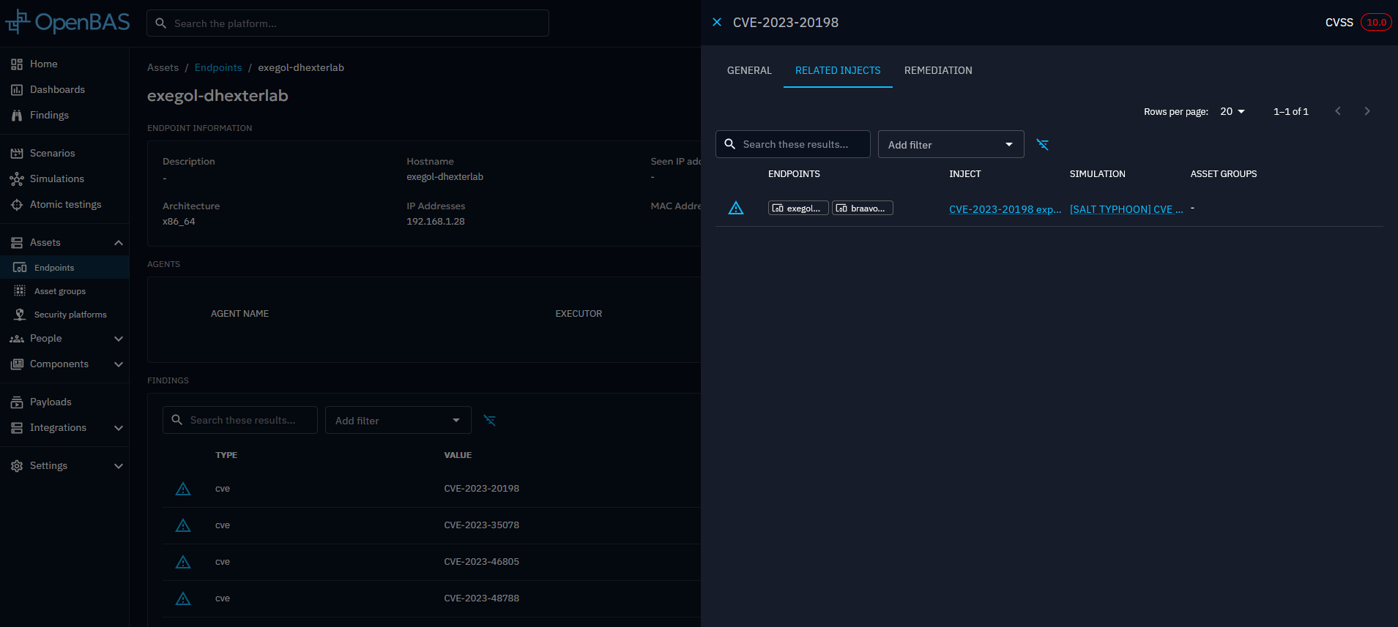Clear filters icon in Findings section
Screen dimensions: 1398x627
(490, 421)
